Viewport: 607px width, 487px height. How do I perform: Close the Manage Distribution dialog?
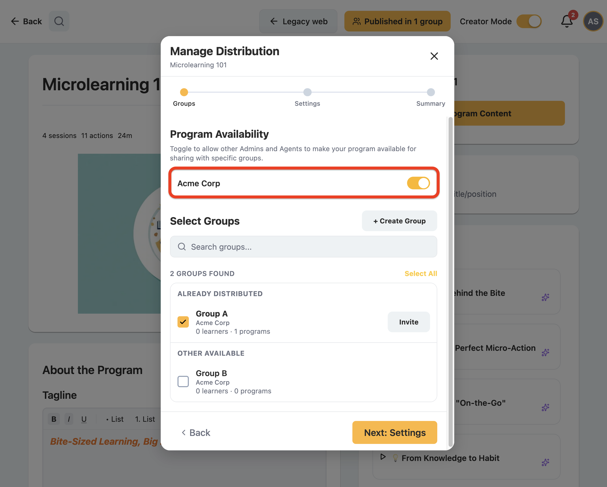[x=434, y=56]
